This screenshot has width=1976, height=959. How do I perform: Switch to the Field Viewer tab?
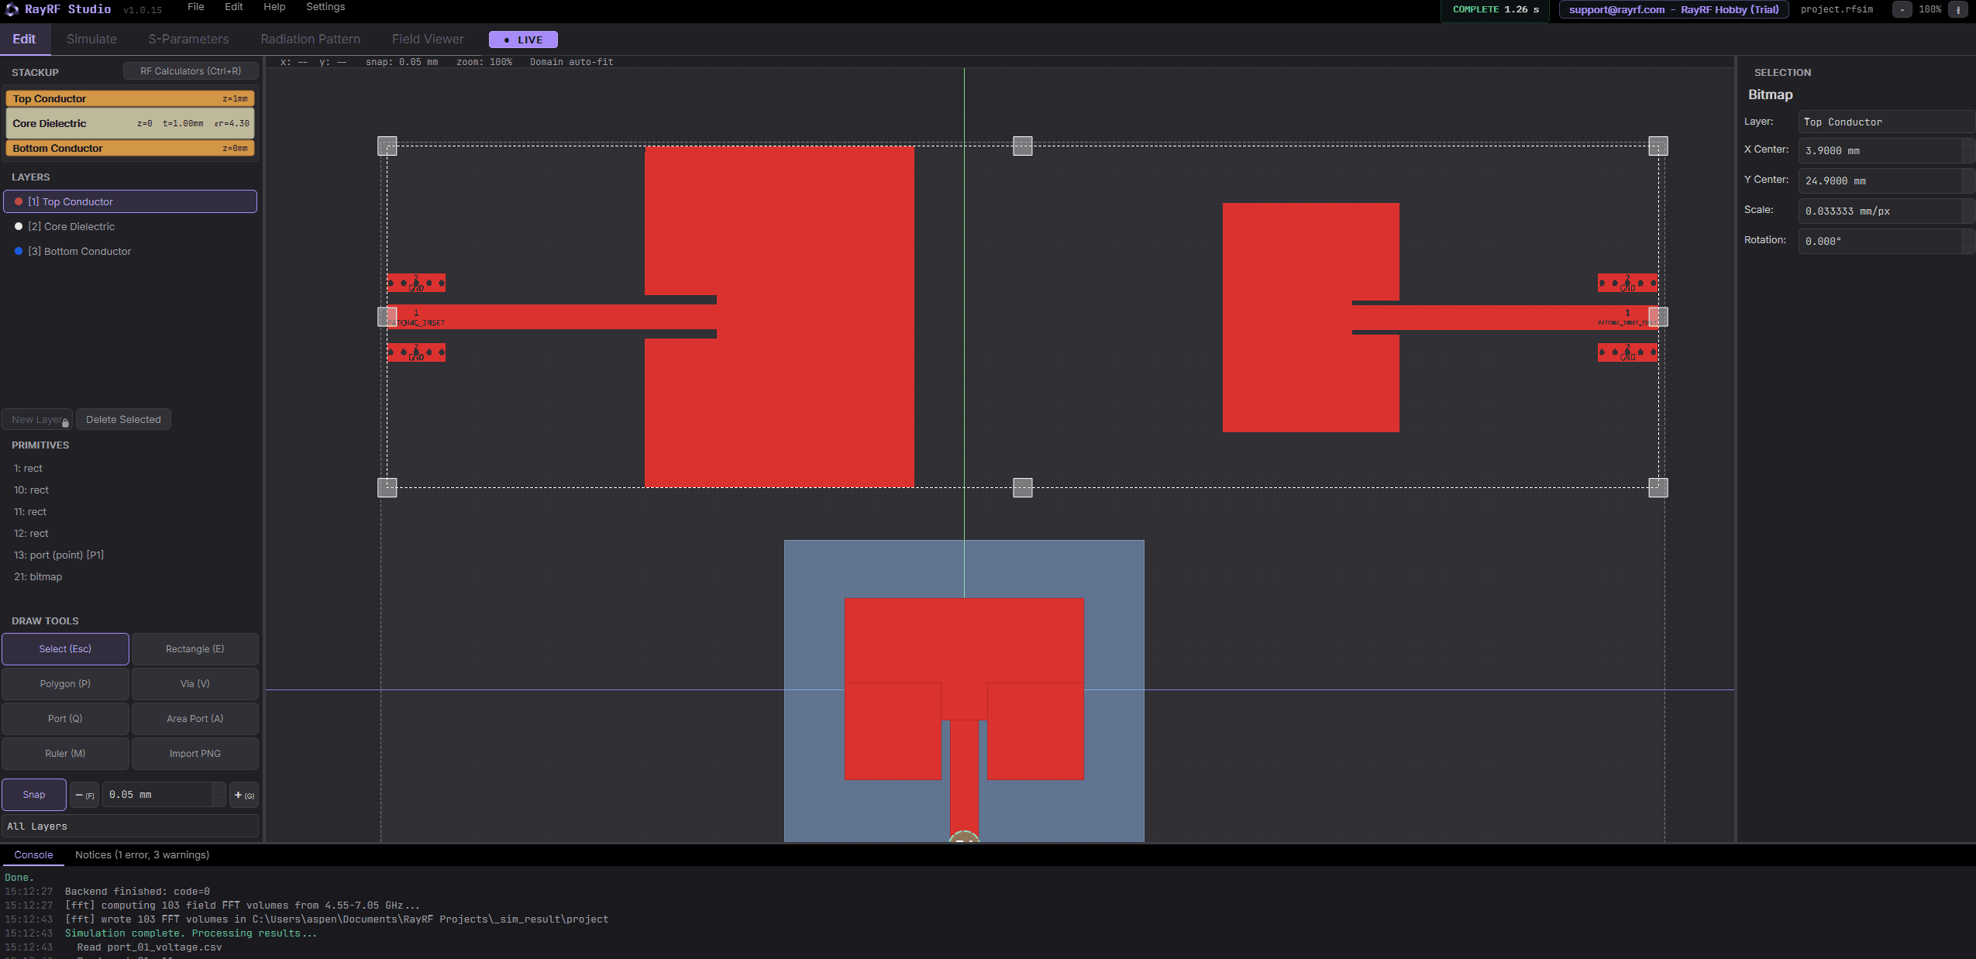pyautogui.click(x=428, y=40)
